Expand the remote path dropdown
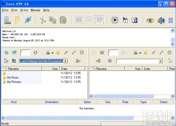176x126 pixels. tap(161, 61)
